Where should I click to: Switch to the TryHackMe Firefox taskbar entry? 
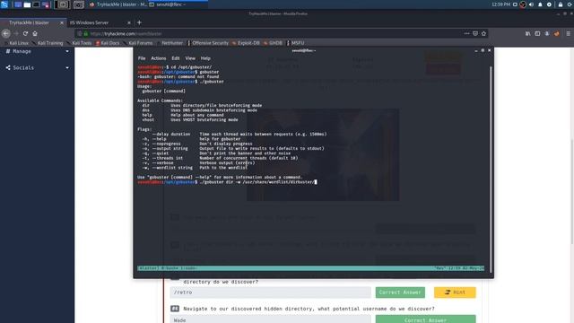(117, 4)
